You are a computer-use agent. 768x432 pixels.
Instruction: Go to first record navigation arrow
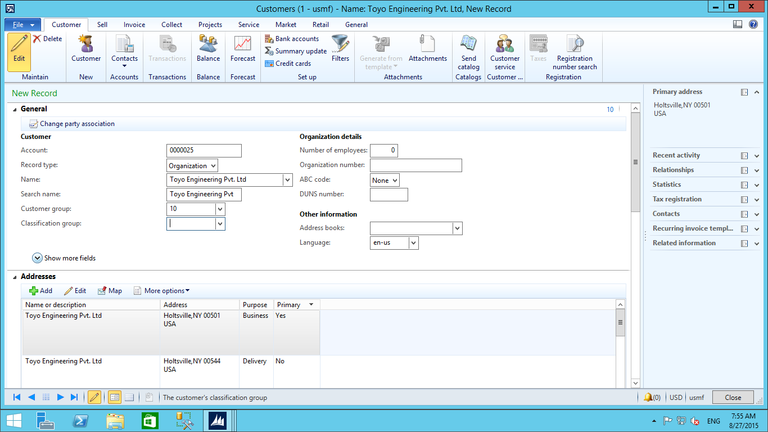pyautogui.click(x=17, y=397)
